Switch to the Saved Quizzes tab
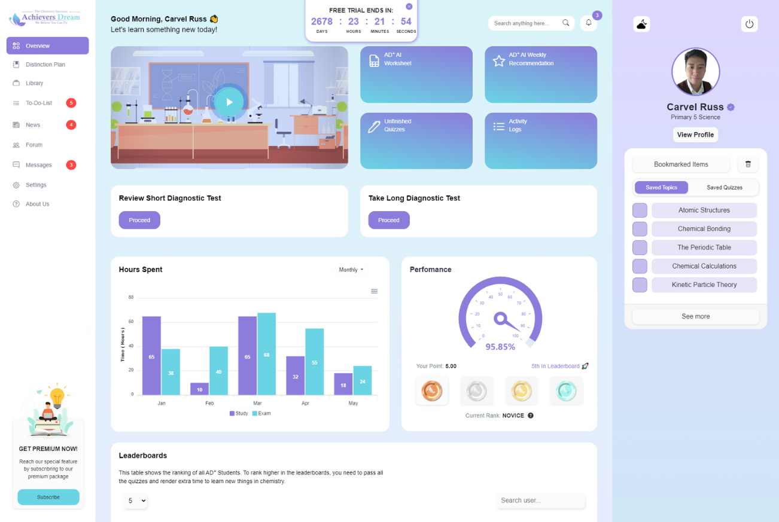This screenshot has height=522, width=779. [724, 188]
